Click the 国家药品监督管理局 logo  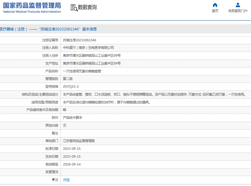[32, 6]
